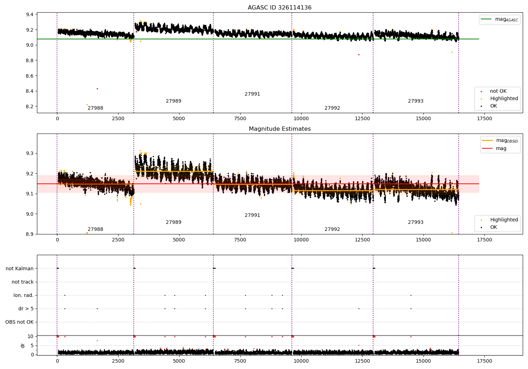Click the 27993 label in the top plot
The image size is (528, 369).
click(x=416, y=101)
